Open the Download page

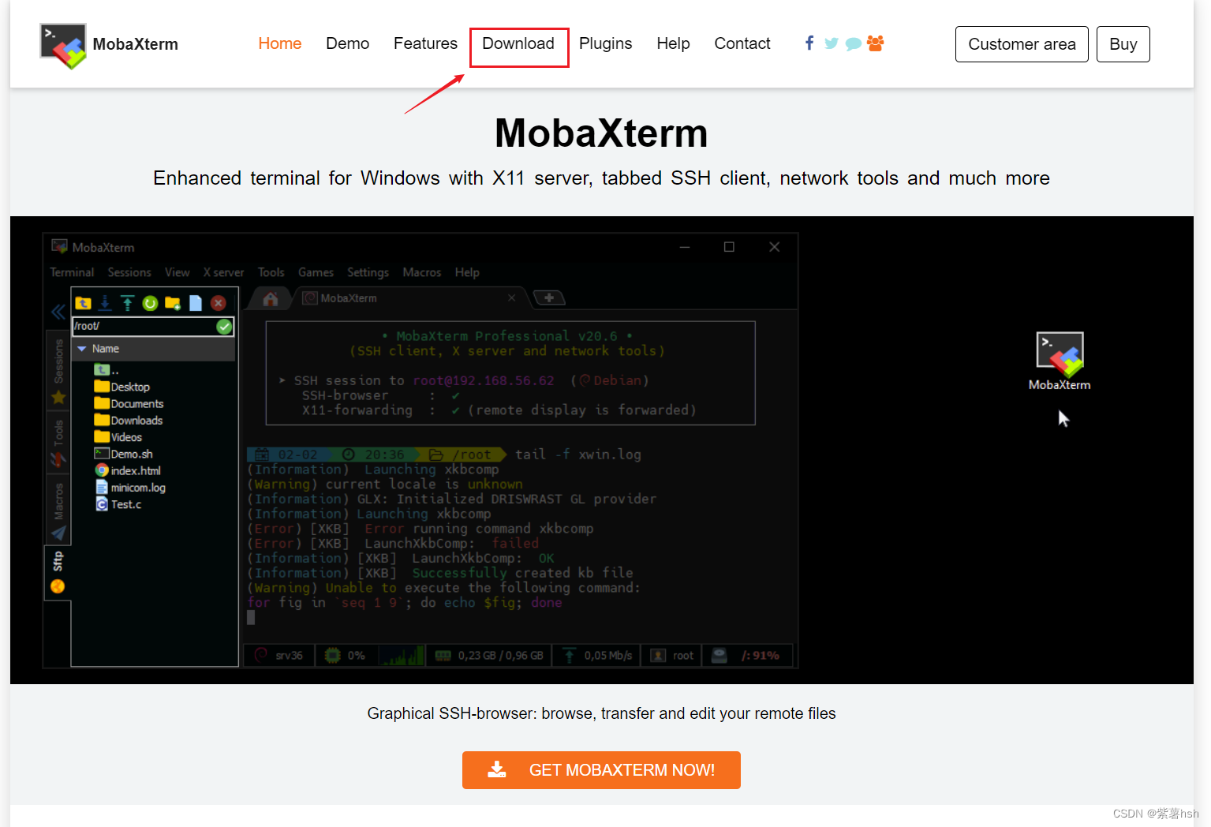coord(518,43)
